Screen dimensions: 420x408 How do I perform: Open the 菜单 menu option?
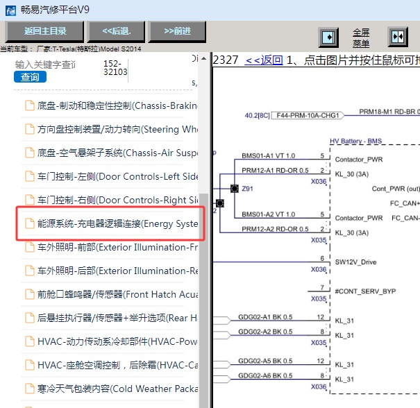[361, 43]
